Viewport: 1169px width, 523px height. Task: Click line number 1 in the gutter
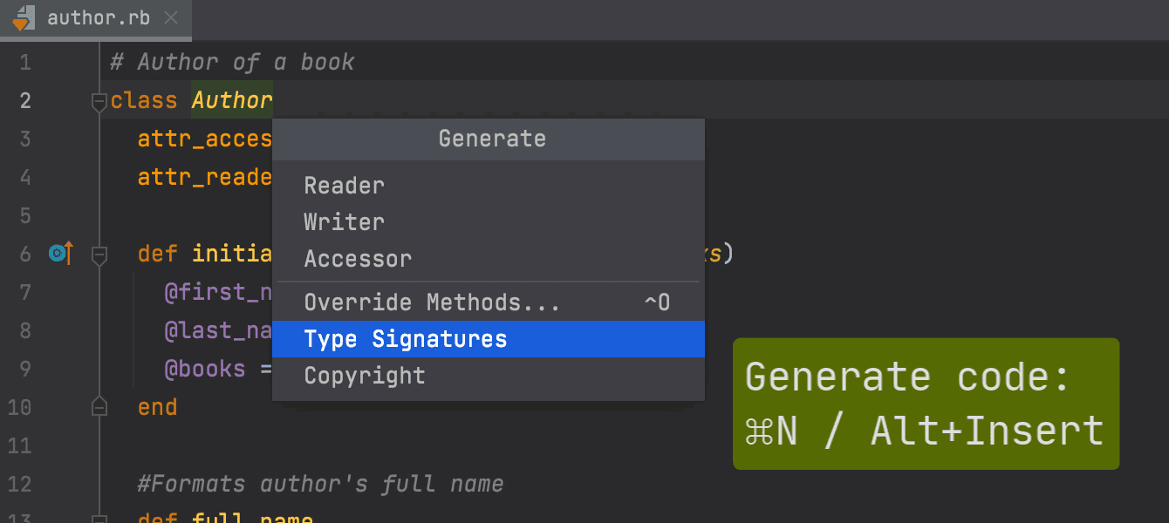pyautogui.click(x=24, y=63)
